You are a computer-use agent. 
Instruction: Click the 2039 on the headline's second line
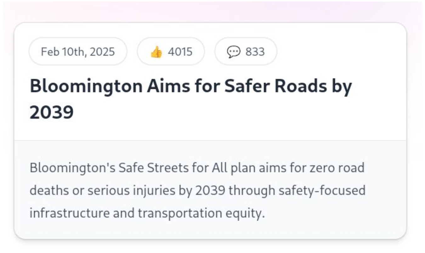52,112
